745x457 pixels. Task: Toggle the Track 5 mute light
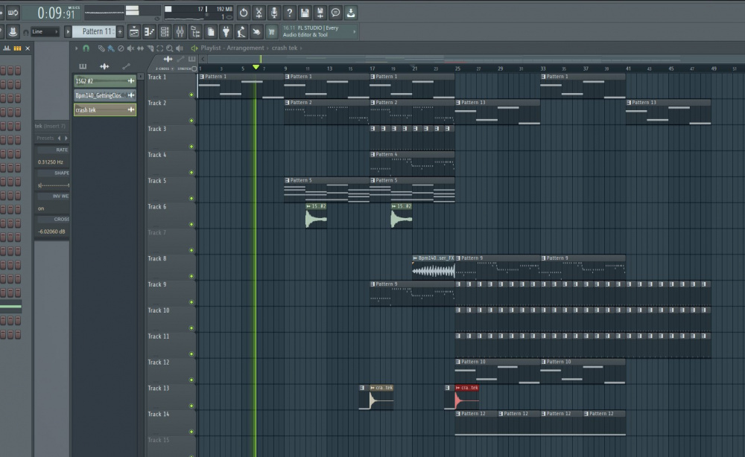click(x=191, y=199)
